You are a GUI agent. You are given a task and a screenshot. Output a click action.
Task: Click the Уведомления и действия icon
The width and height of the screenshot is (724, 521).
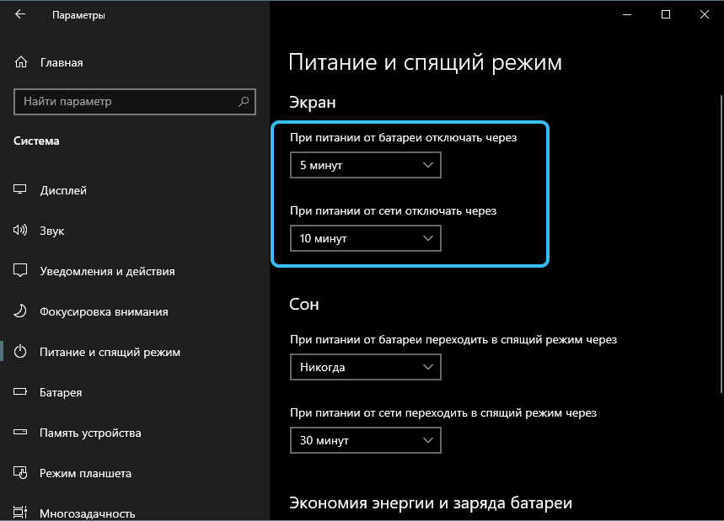tap(21, 271)
